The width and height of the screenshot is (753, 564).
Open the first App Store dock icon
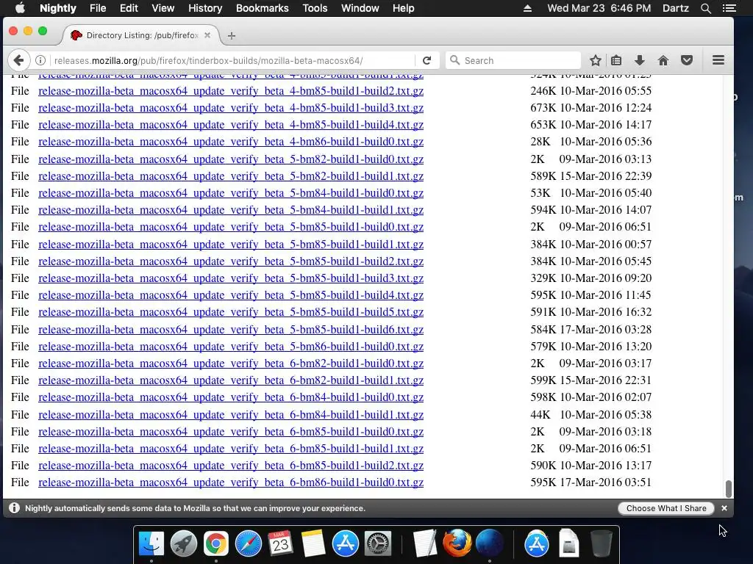tap(346, 544)
